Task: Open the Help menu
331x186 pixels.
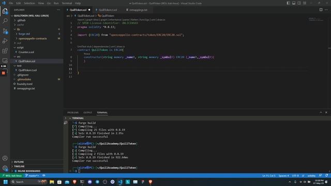Action: click(x=78, y=3)
